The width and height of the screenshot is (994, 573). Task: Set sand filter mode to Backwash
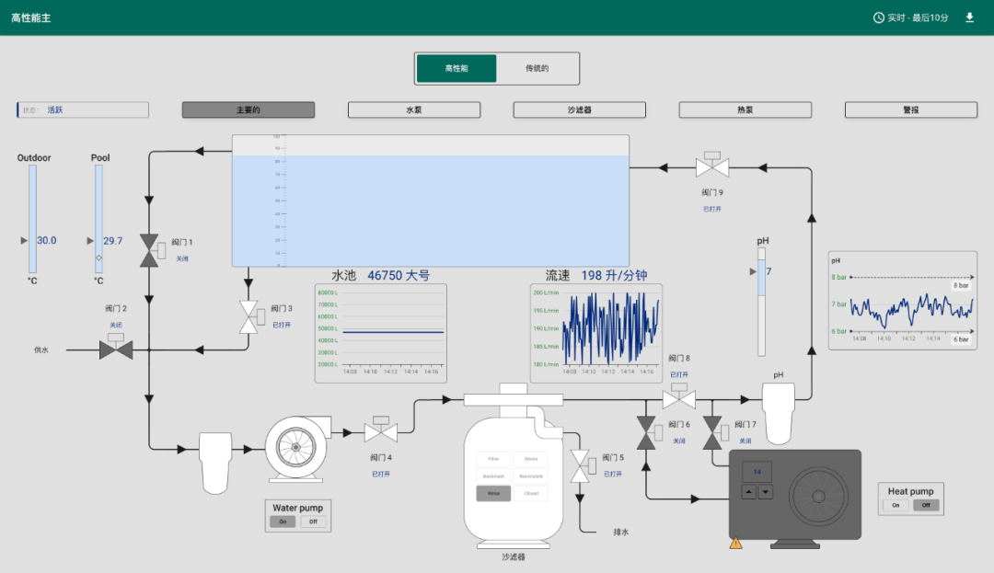493,476
